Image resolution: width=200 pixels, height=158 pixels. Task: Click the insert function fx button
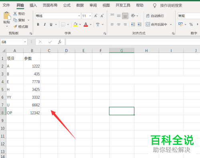60,42
